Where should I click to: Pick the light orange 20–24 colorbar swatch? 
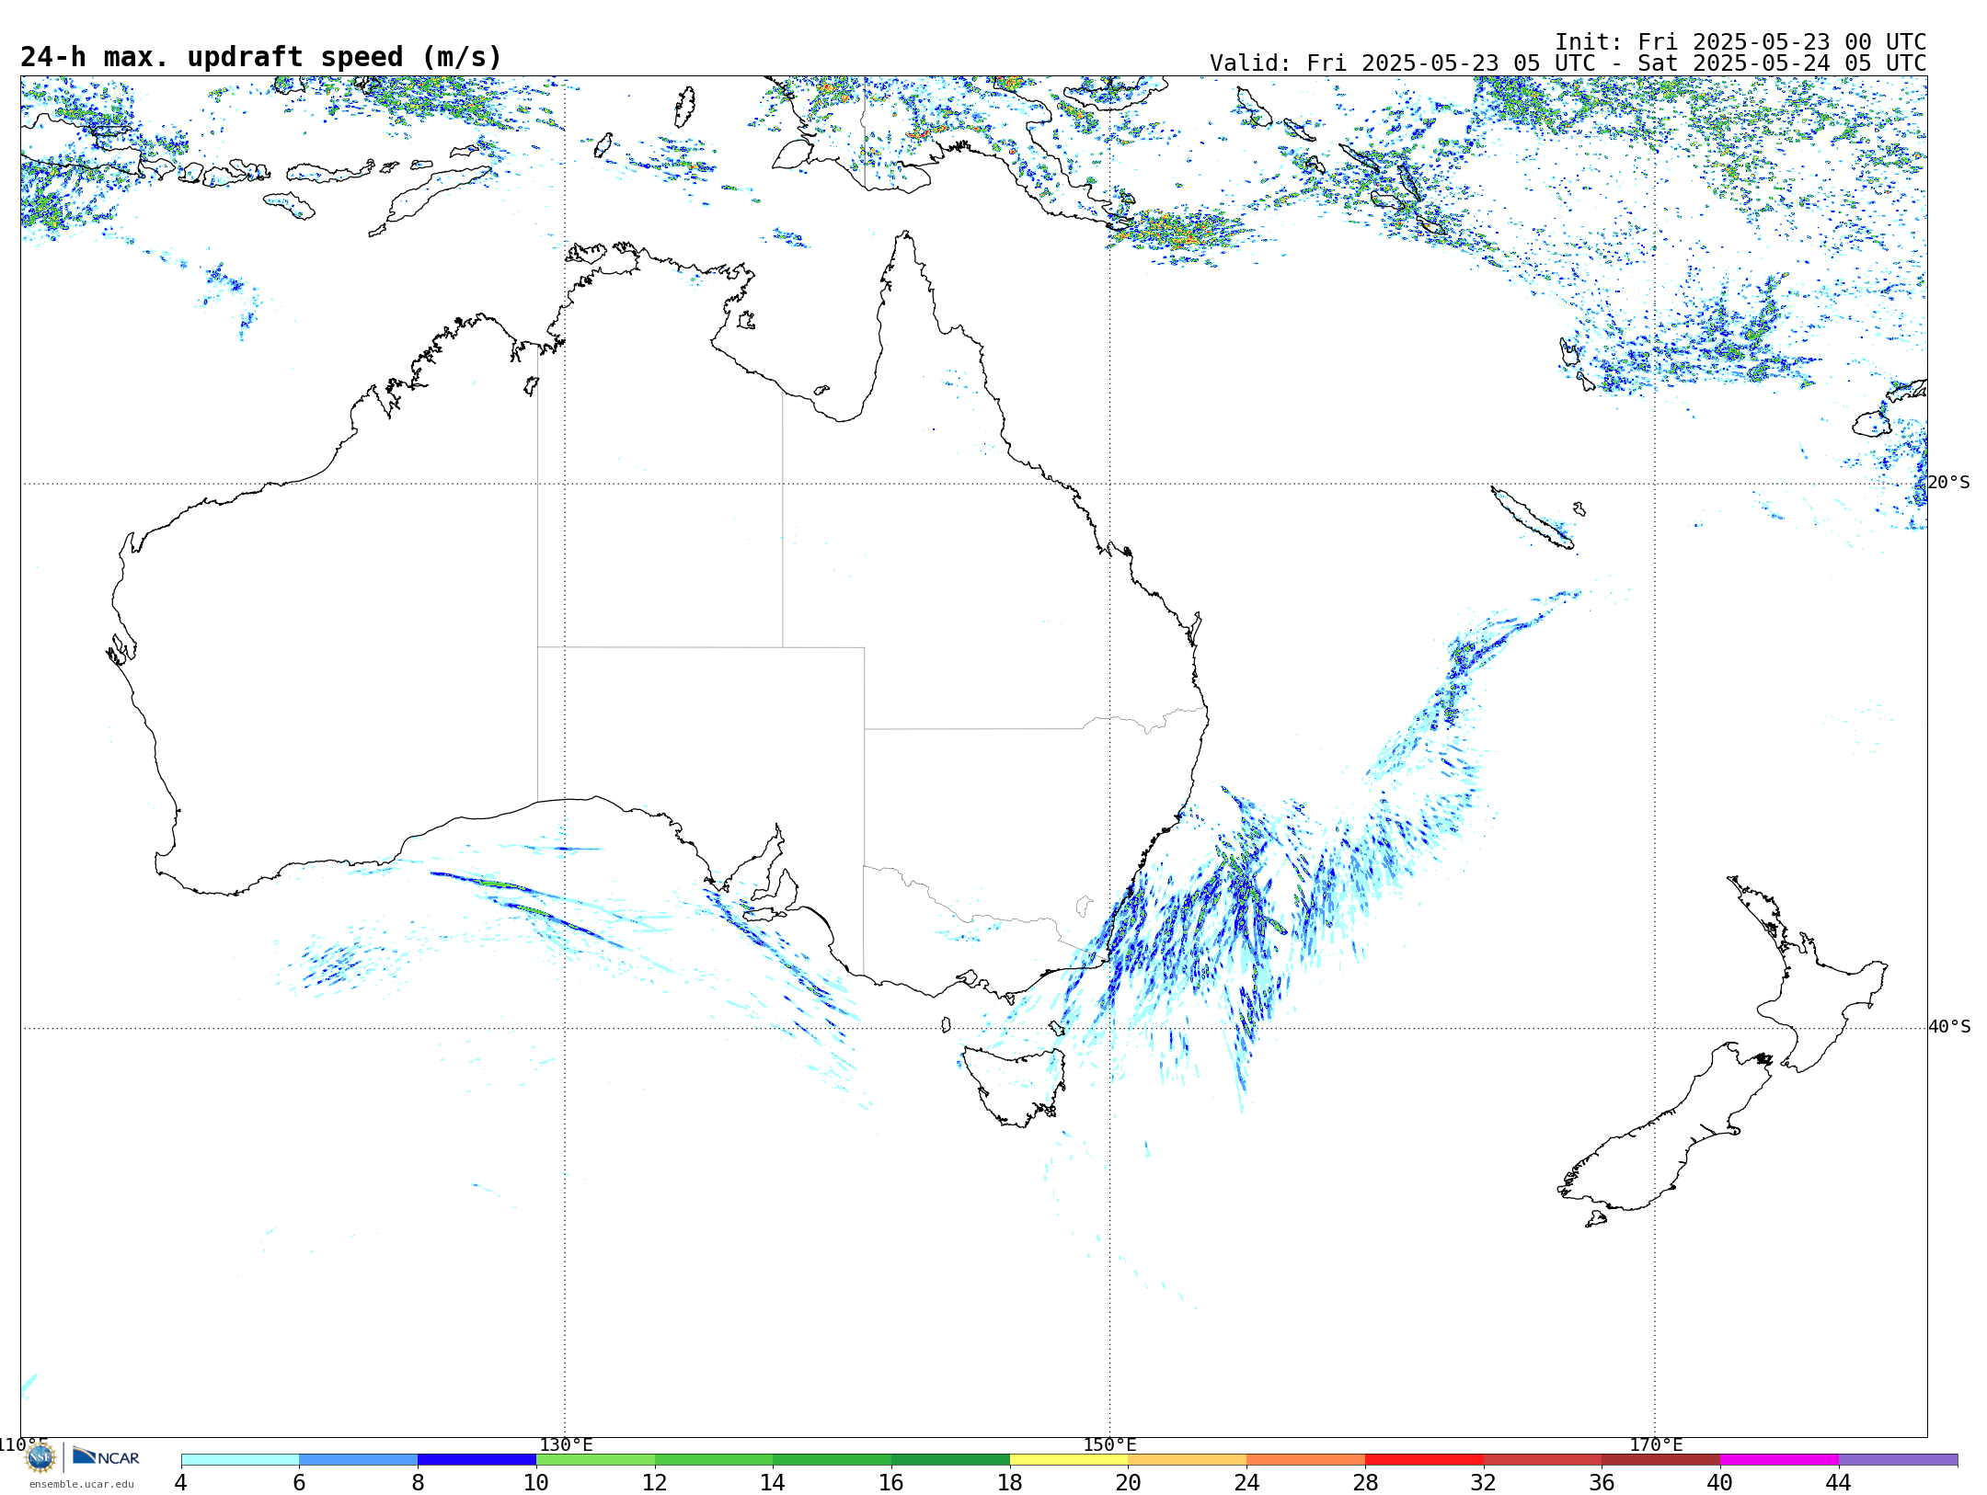[1187, 1460]
